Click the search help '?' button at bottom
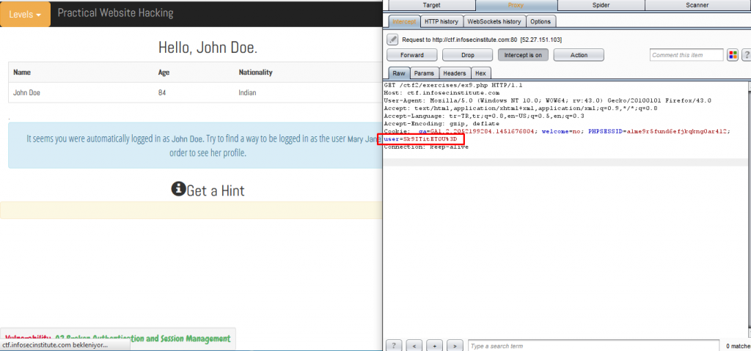Viewport: 751px width, 351px height. (394, 345)
